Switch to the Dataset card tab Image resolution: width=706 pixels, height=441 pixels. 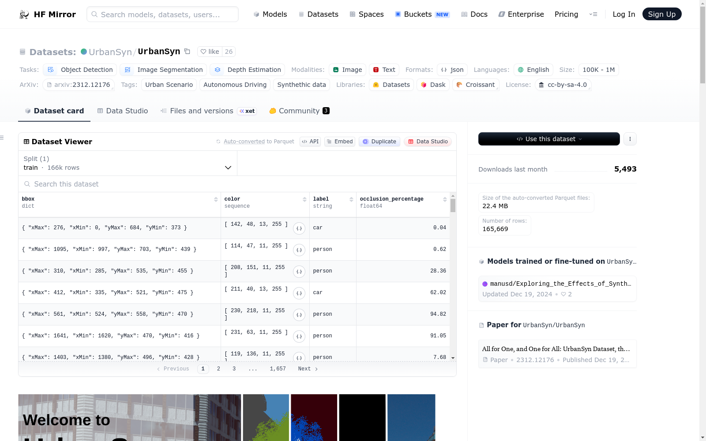[x=54, y=111]
